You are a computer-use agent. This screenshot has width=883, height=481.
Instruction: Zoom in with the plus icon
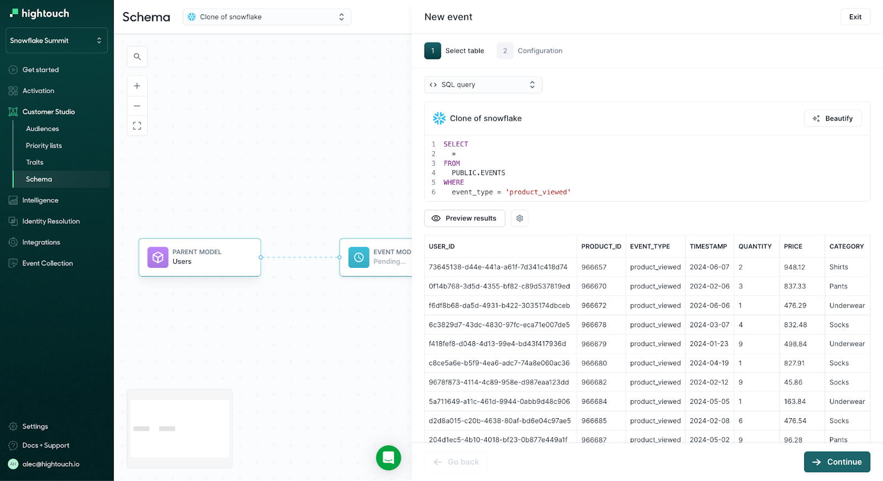point(137,86)
